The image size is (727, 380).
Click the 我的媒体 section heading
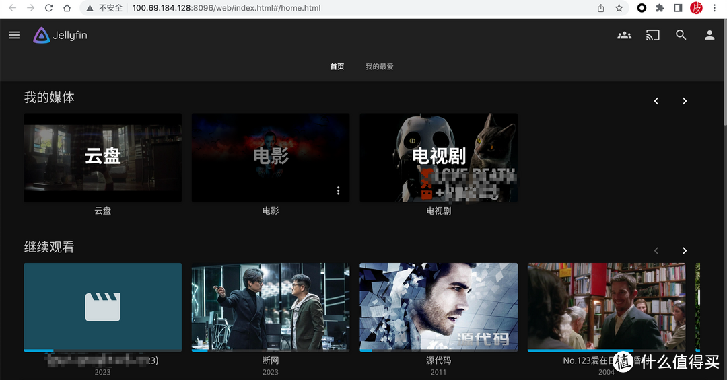(49, 98)
